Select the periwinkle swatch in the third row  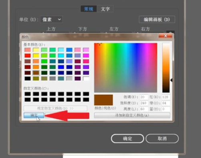pyautogui.click(x=69, y=61)
